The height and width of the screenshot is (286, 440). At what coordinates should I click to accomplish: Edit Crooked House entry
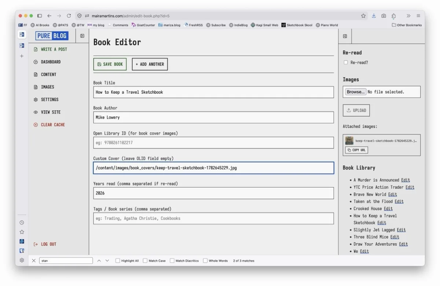[x=388, y=209]
